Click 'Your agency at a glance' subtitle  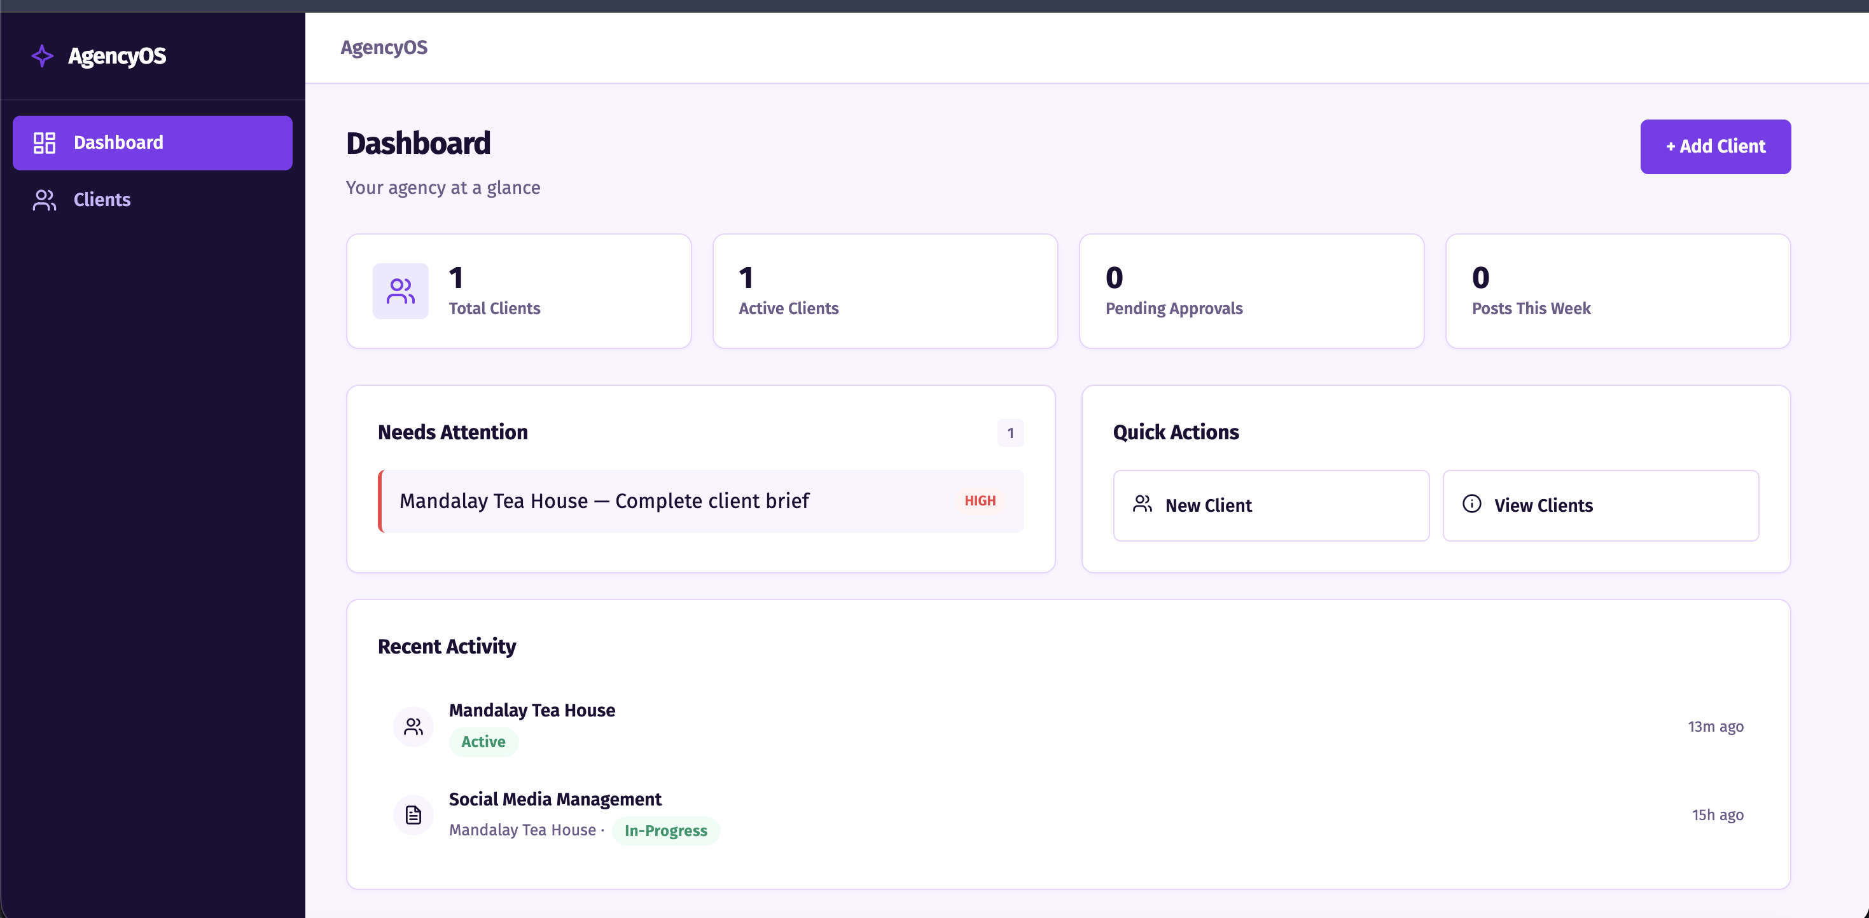(x=443, y=188)
